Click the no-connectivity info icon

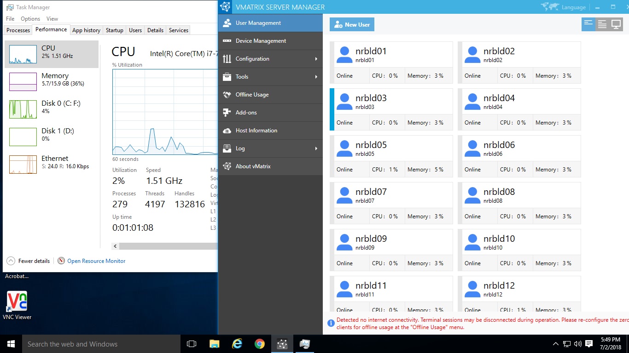(331, 323)
